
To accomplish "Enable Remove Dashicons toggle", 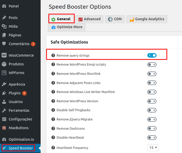I will (152, 128).
